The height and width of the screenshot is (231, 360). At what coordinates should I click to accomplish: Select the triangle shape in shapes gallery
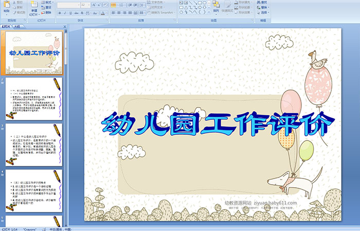coord(186,8)
